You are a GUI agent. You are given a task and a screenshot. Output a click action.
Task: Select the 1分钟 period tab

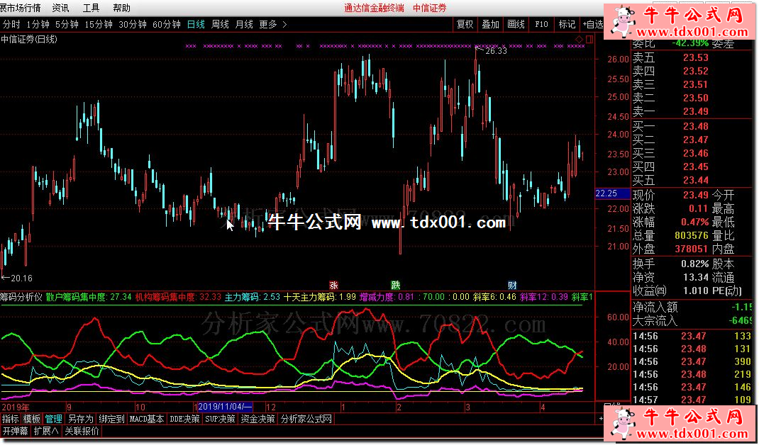click(38, 24)
